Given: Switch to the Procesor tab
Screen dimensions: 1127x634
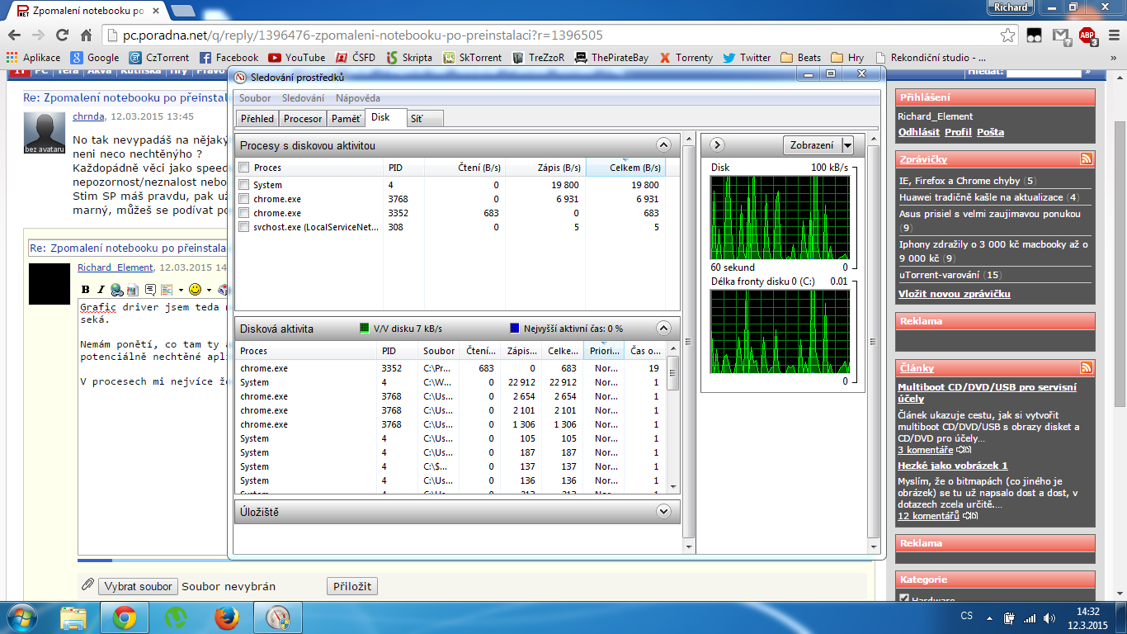Looking at the screenshot, I should [x=303, y=119].
